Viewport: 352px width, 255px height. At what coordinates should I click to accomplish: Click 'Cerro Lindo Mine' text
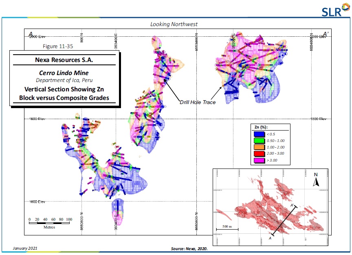click(x=64, y=73)
